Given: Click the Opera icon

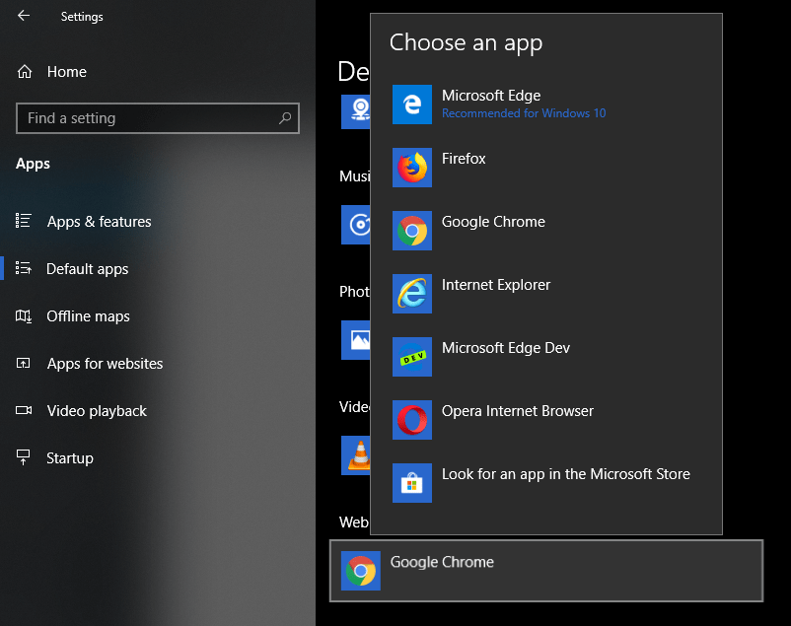Looking at the screenshot, I should tap(412, 420).
